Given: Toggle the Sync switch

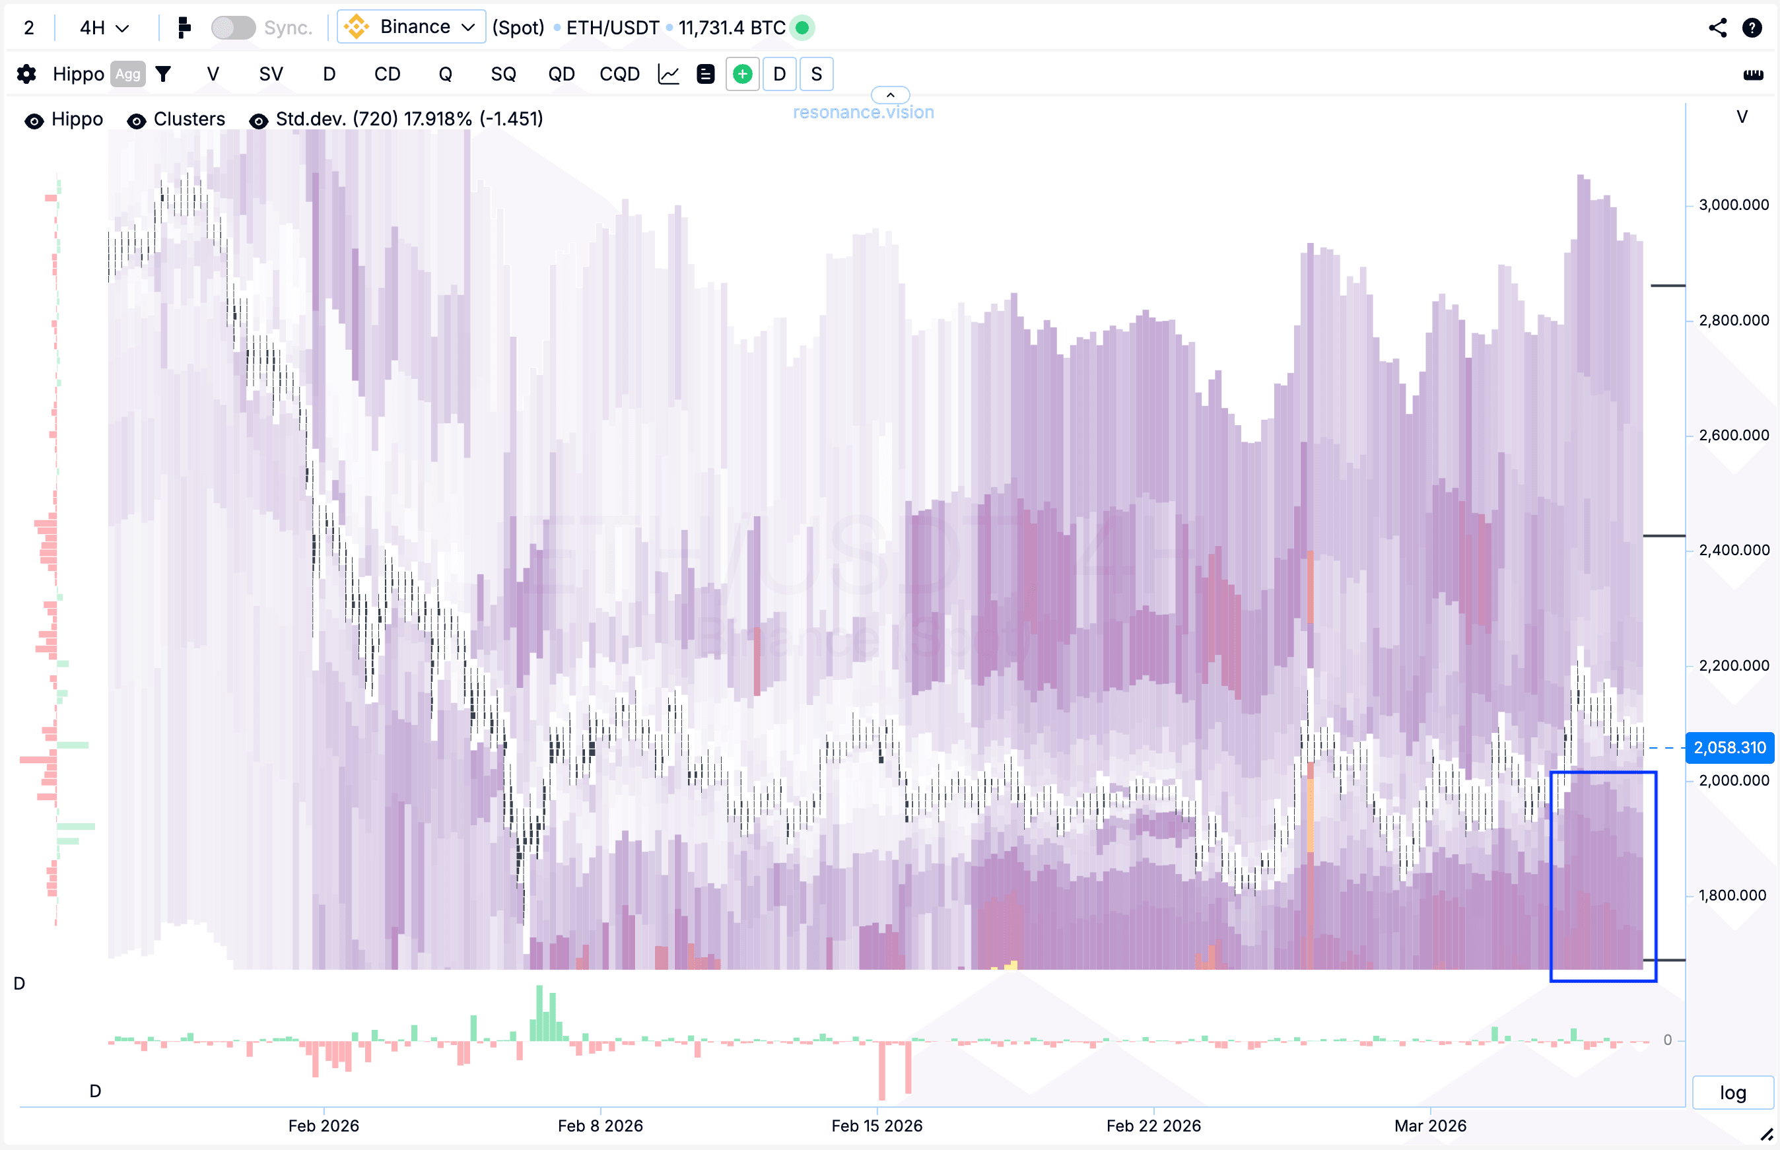Looking at the screenshot, I should point(233,28).
